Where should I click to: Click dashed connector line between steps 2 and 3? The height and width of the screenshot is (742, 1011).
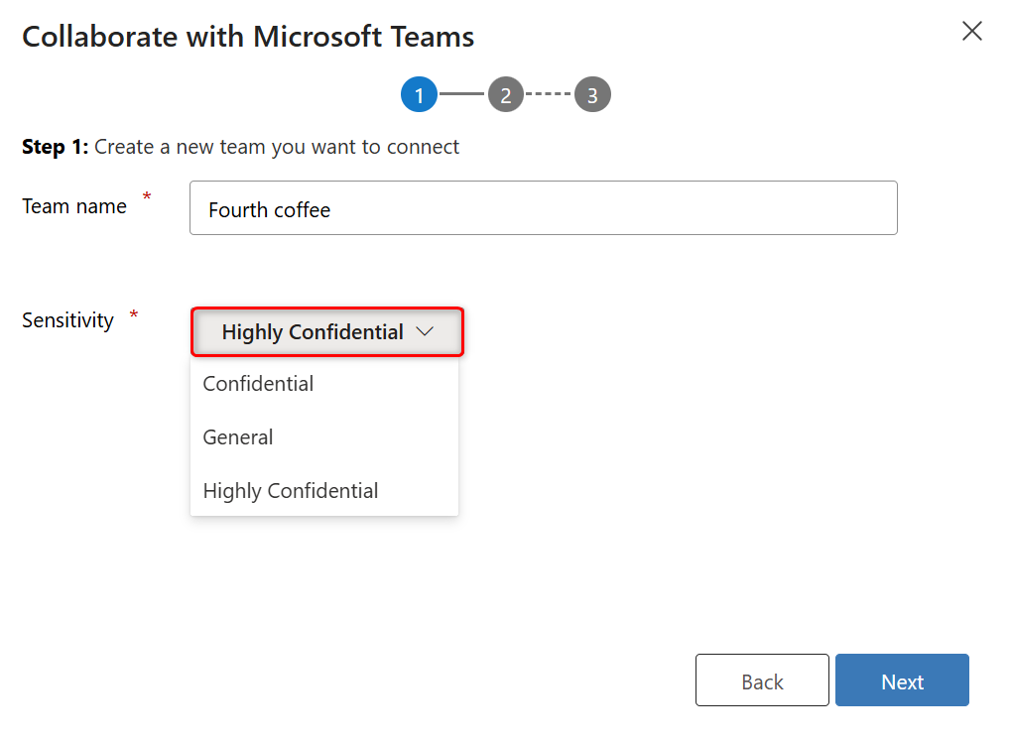point(549,94)
